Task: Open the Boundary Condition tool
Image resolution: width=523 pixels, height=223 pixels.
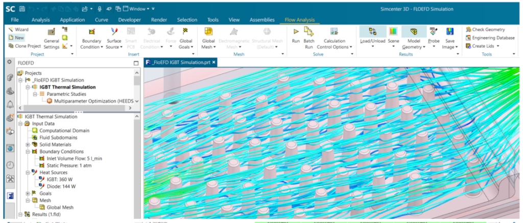Action: 91,39
